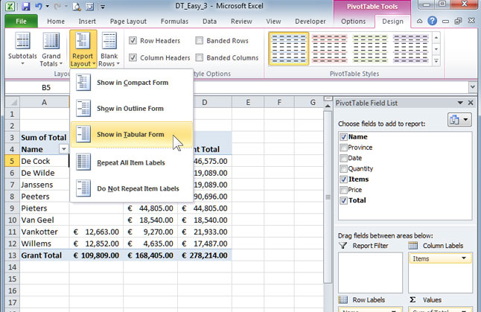Click the Excel application icon in the title bar
Image resolution: width=481 pixels, height=312 pixels.
coord(10,6)
